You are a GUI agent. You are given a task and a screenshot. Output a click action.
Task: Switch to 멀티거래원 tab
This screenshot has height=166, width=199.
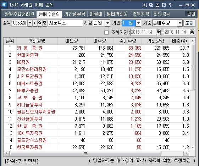pos(117,14)
